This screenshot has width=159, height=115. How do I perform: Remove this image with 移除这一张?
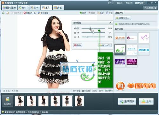pyautogui.click(x=30, y=13)
